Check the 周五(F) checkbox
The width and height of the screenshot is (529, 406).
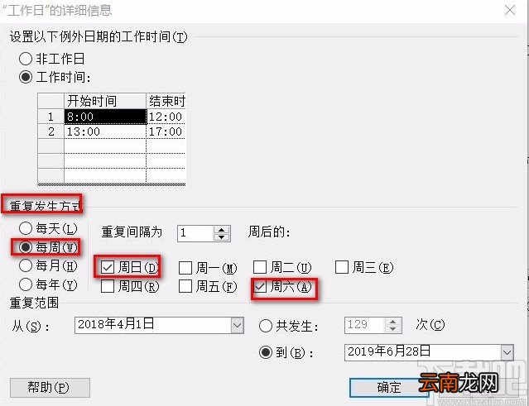[x=185, y=286]
